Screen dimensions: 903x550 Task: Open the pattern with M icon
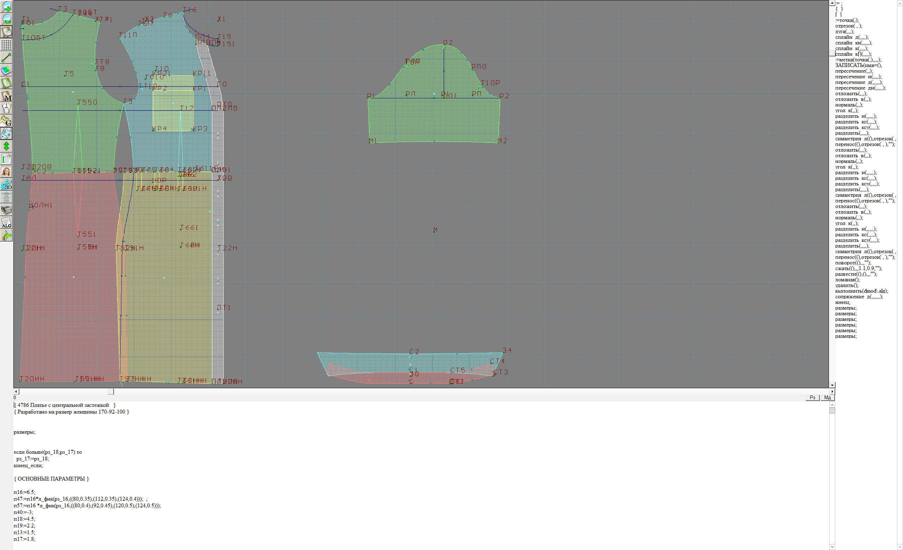click(x=7, y=96)
